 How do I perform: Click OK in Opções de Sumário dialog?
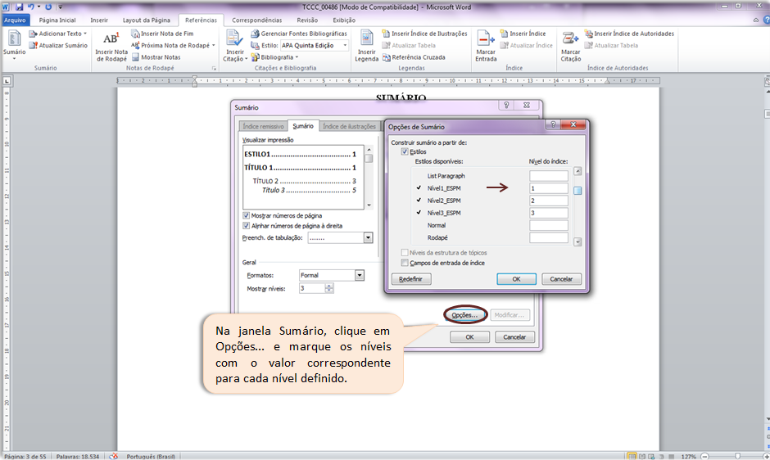tap(516, 279)
